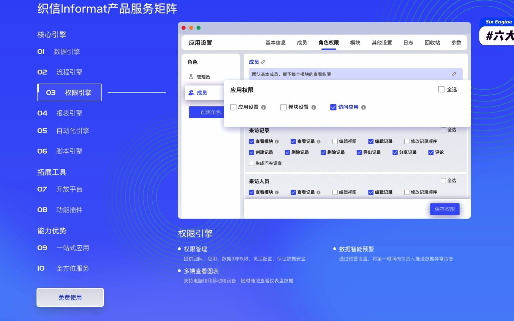514x321 pixels.
Task: Enable 修改记录顺序 under 来访记录
Action: click(407, 141)
